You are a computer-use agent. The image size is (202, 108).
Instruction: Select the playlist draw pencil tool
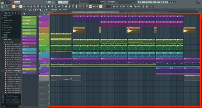[x=29, y=10]
